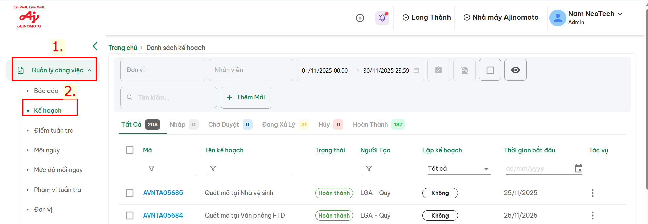Click the filter icon under Mã column
Viewport: 648px width, 224px height.
click(152, 168)
